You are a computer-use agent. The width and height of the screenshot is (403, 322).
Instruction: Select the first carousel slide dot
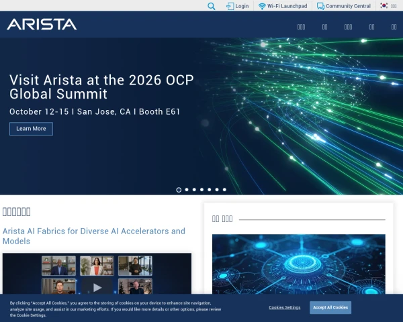[x=179, y=190]
